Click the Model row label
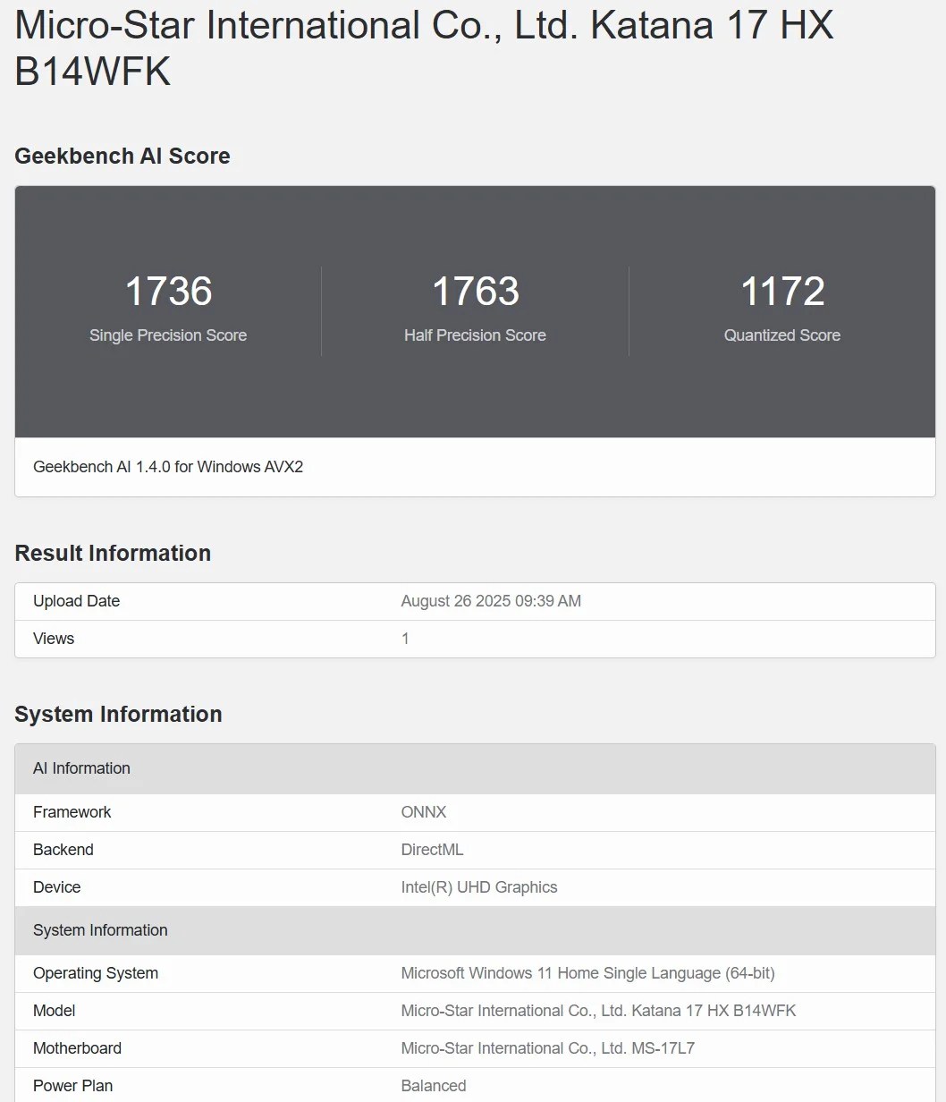 point(55,1011)
